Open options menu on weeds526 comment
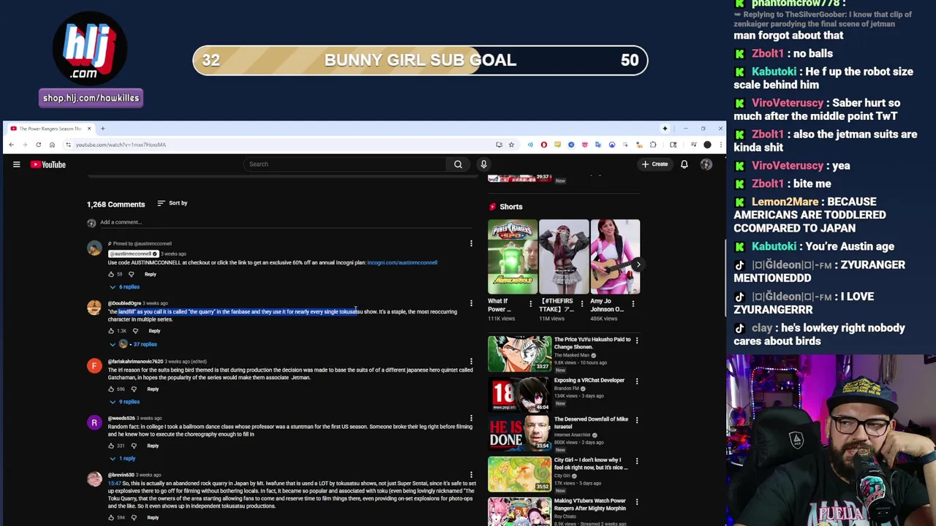The width and height of the screenshot is (936, 526). [x=471, y=419]
